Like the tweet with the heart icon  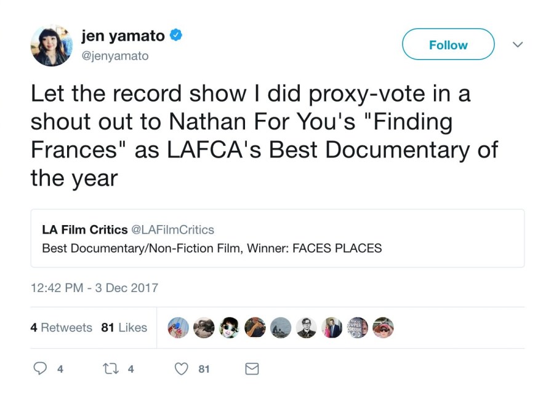pos(182,369)
